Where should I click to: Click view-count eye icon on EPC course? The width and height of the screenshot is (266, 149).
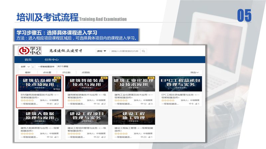[190, 104]
